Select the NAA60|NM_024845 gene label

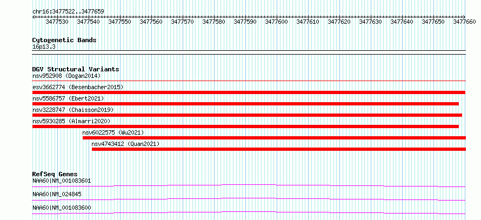tap(57, 194)
